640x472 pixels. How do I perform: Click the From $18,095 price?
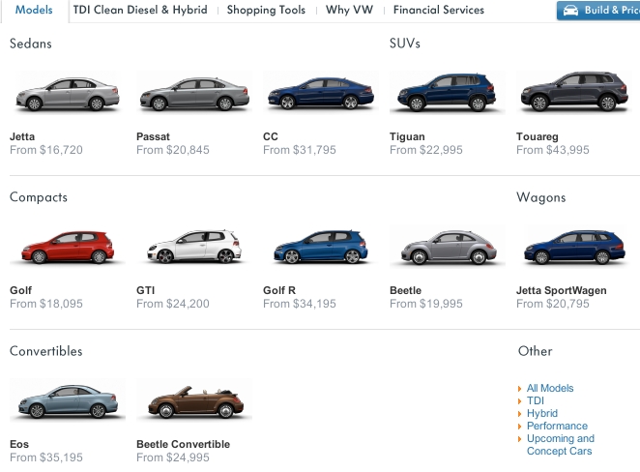coord(46,304)
